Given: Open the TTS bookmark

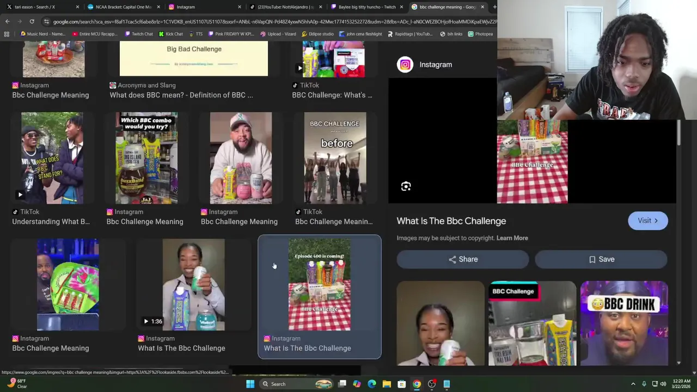Looking at the screenshot, I should [x=195, y=34].
